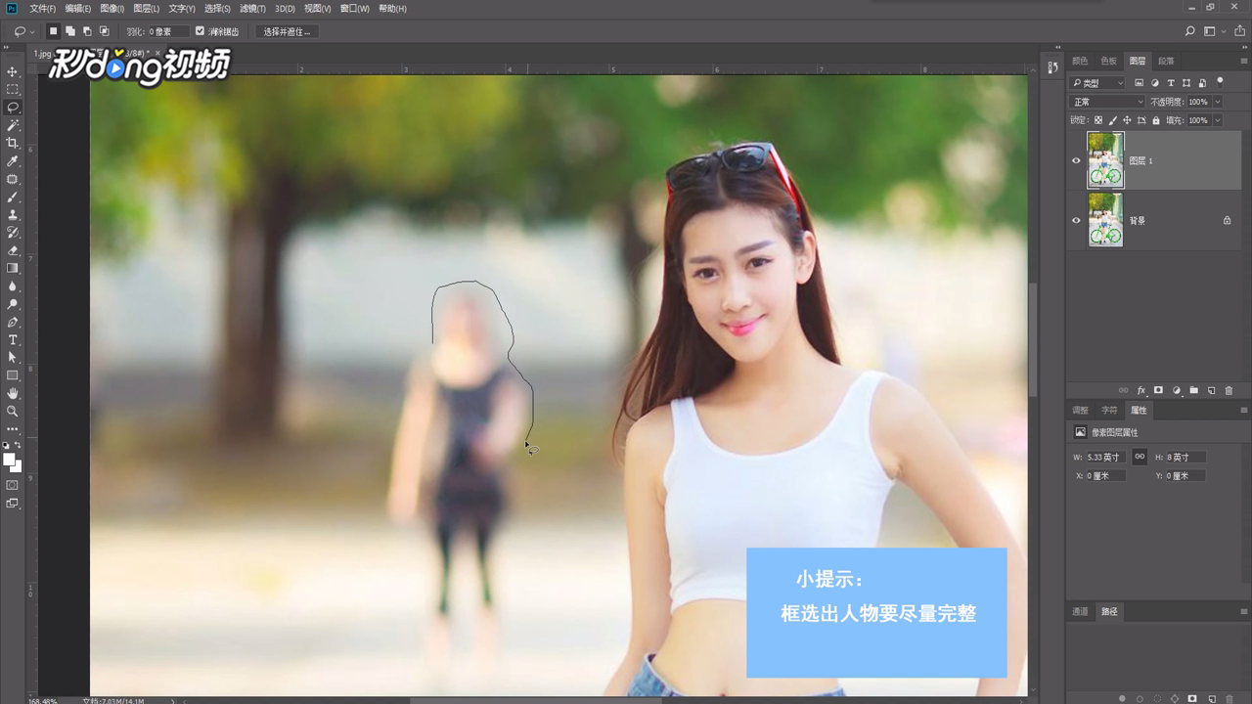Select the Lasso tool in left toolbar
1252x704 pixels.
(x=13, y=108)
